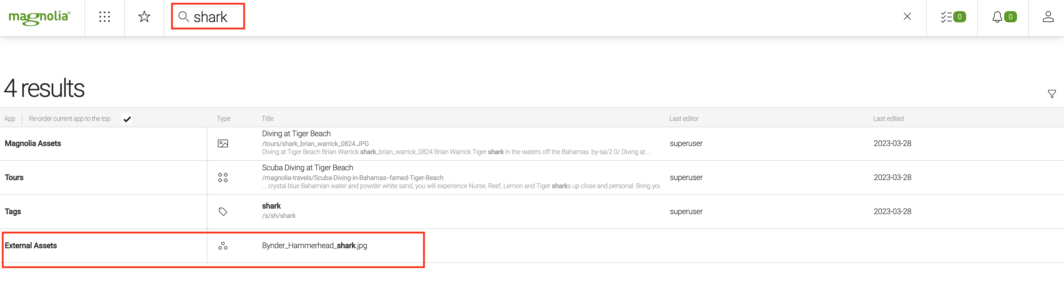Click the Last edited column header
This screenshot has width=1064, height=297.
tap(888, 119)
